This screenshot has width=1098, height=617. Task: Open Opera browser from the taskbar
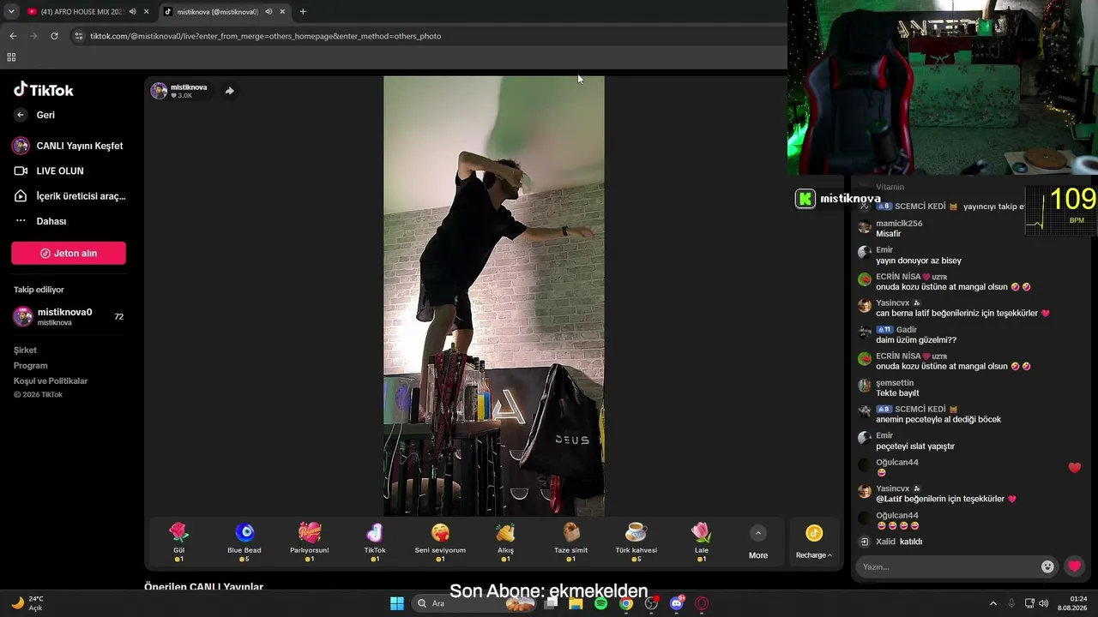pos(702,603)
